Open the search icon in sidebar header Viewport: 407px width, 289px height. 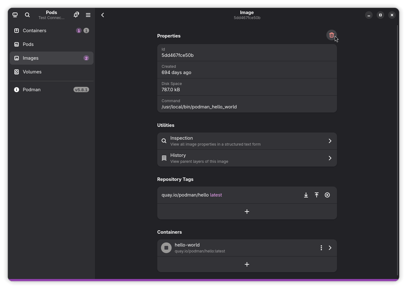pyautogui.click(x=27, y=15)
